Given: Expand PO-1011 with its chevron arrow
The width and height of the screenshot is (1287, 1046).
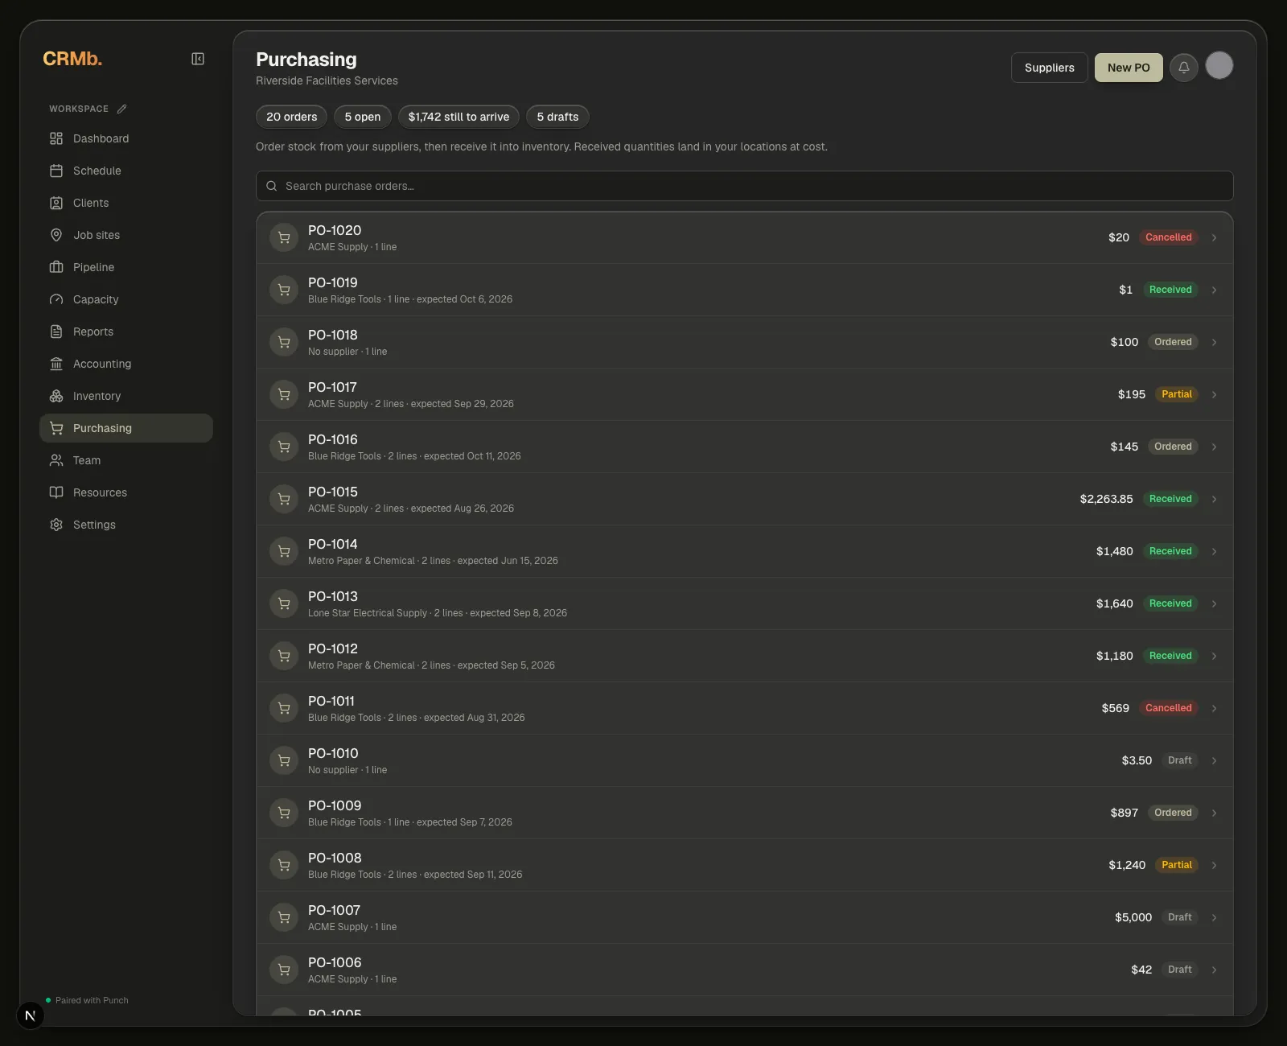Looking at the screenshot, I should coord(1214,708).
